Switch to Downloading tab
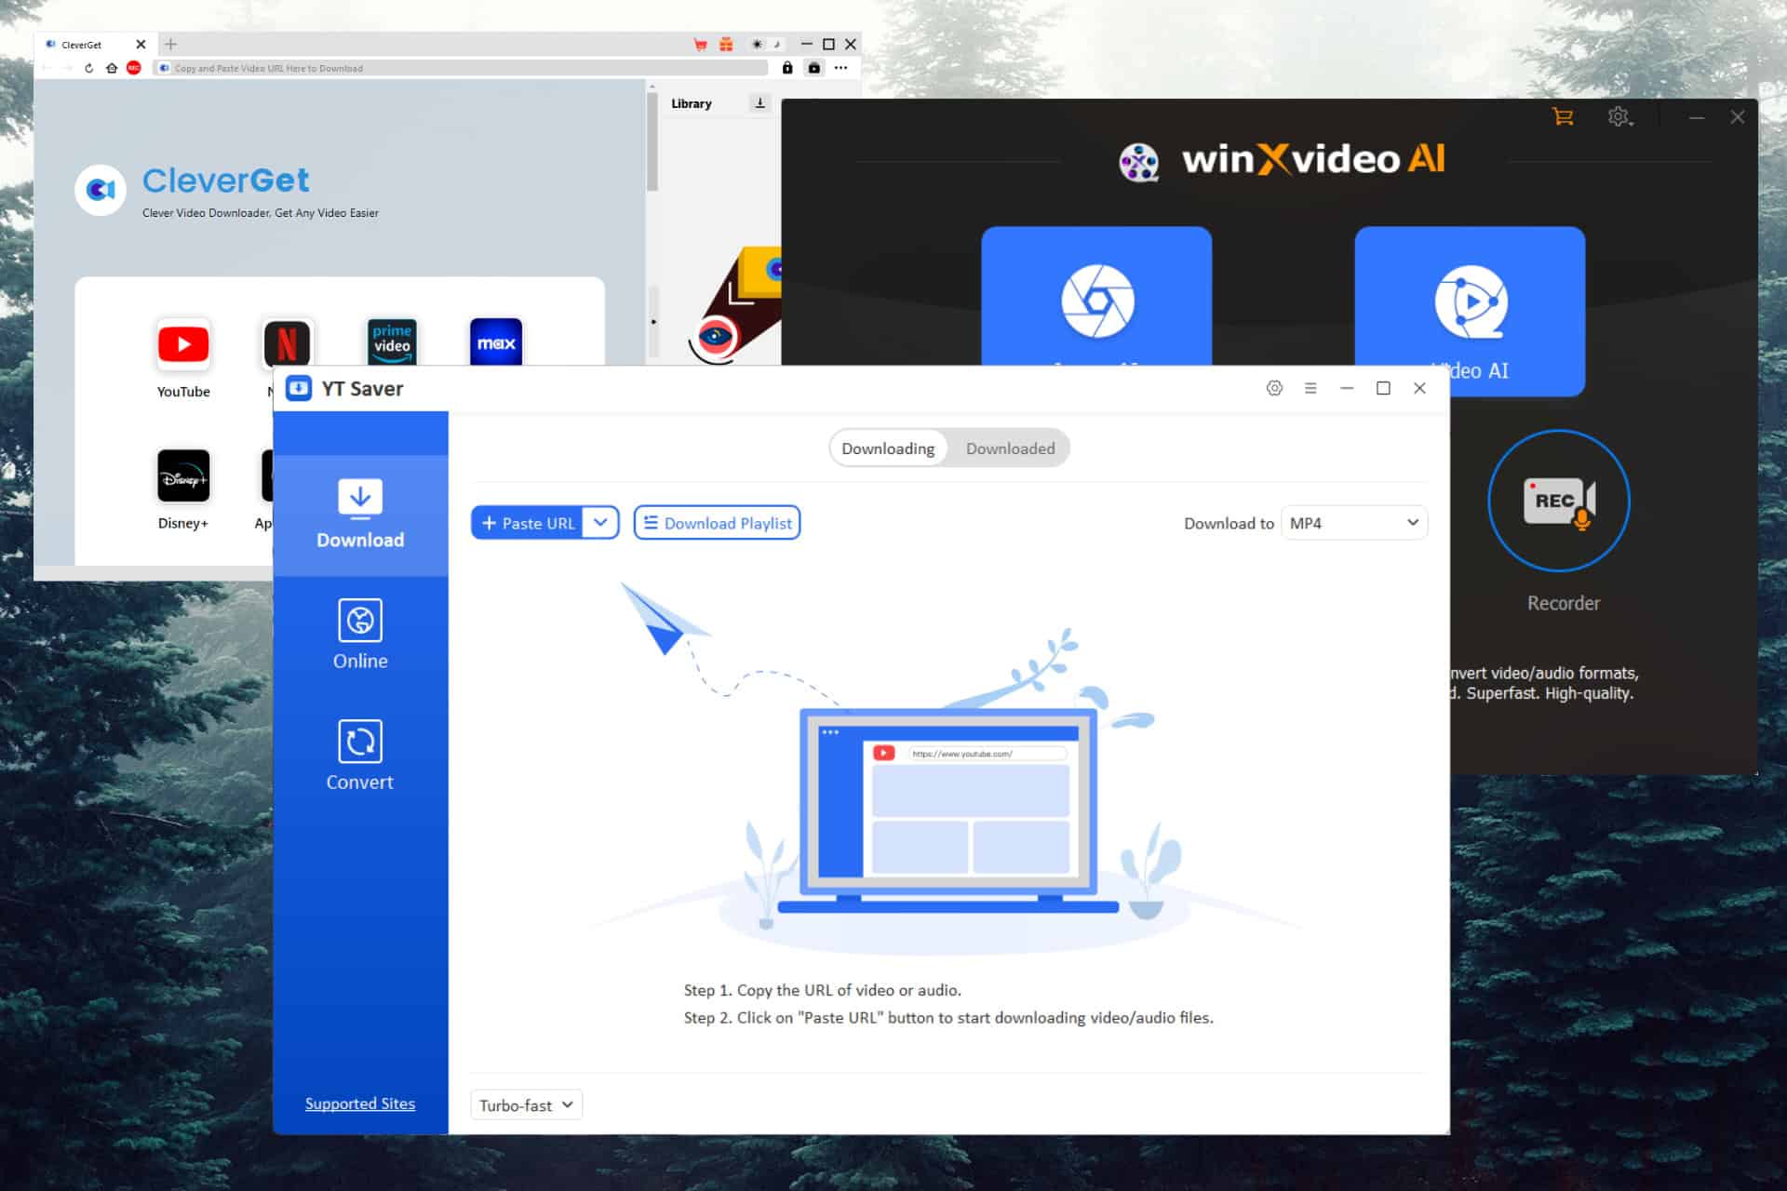Image resolution: width=1787 pixels, height=1191 pixels. tap(888, 448)
